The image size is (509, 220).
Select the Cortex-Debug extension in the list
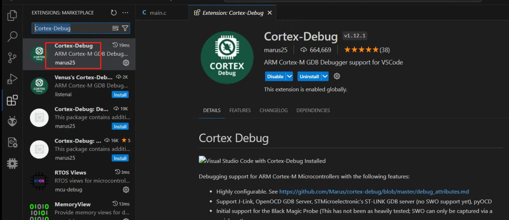point(79,54)
